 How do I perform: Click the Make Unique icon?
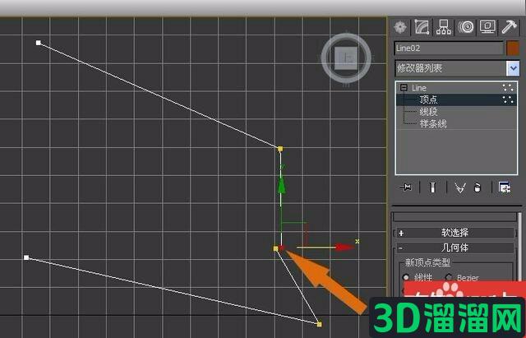tap(460, 188)
